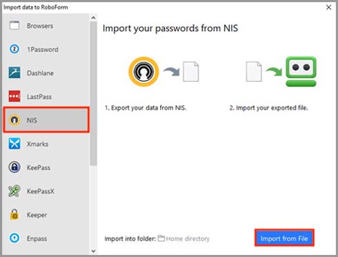Change the Home directory import folder
The image size is (338, 257).
coord(183,239)
